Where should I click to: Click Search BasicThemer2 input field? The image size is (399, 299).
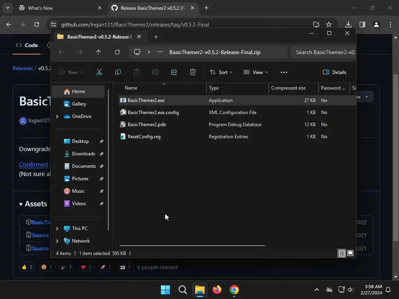[x=323, y=53]
